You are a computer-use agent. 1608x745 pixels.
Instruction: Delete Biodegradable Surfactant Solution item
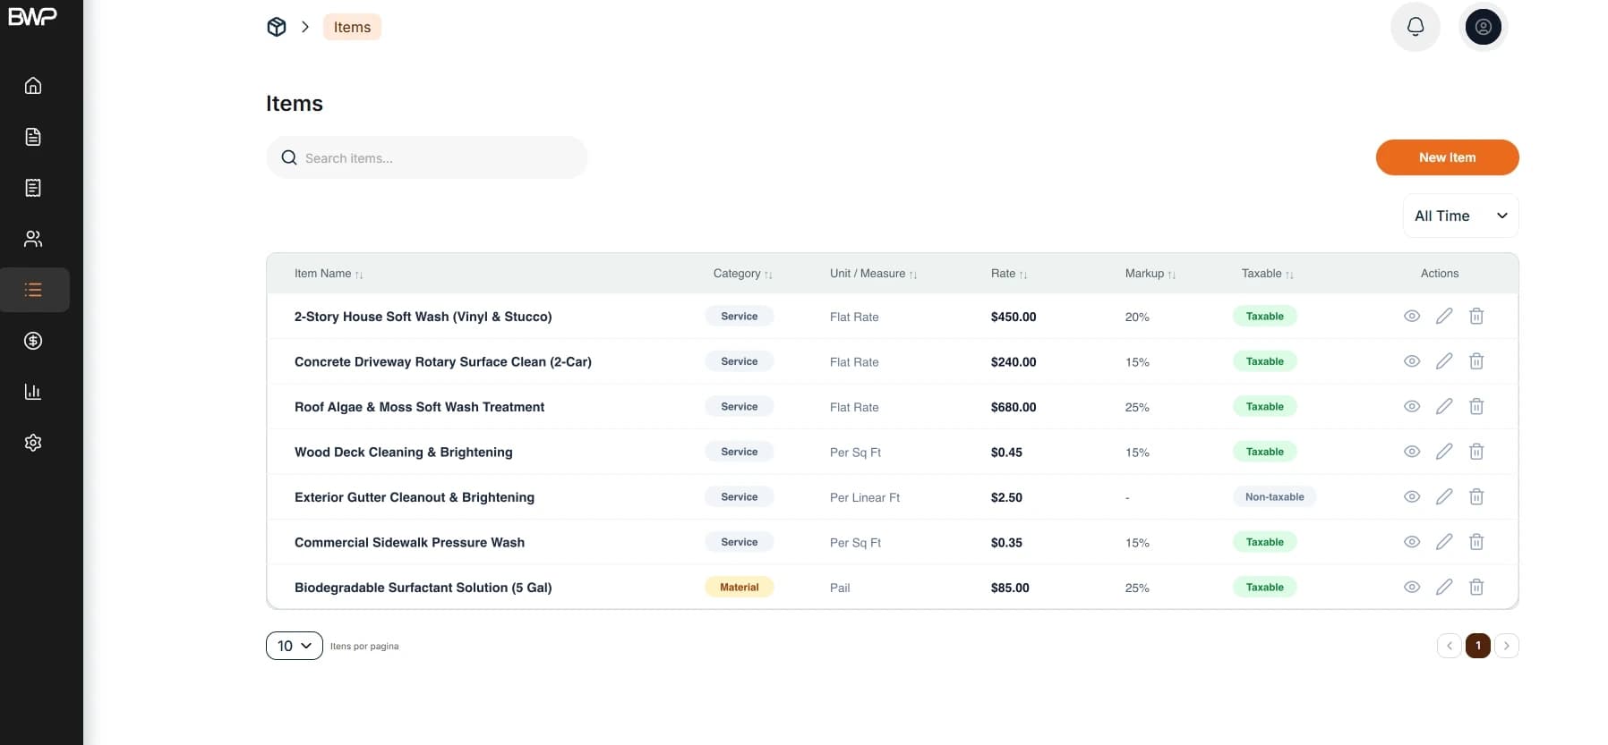[x=1476, y=587]
